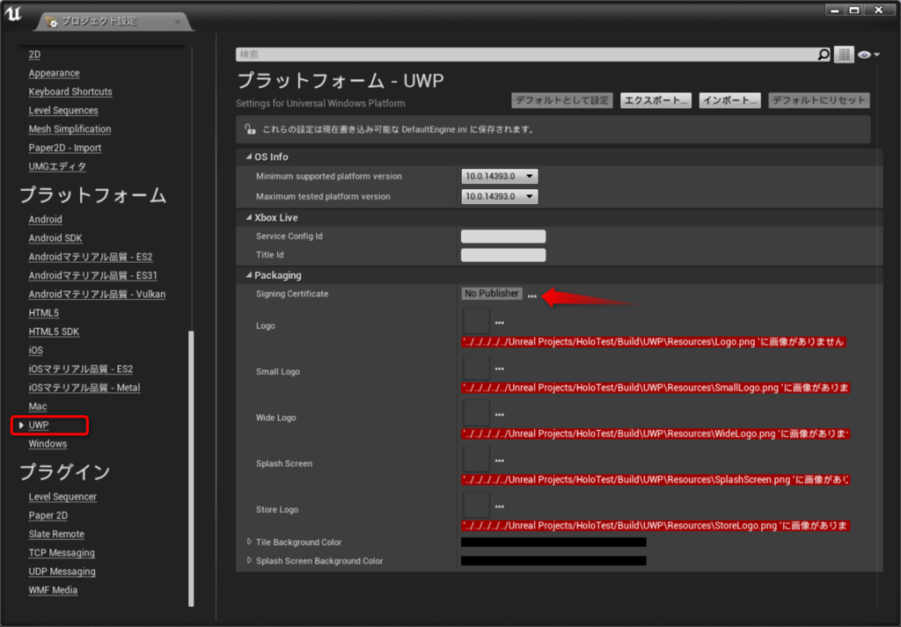Open the Splash Screen browse ellipsis
This screenshot has width=901, height=627.
500,461
